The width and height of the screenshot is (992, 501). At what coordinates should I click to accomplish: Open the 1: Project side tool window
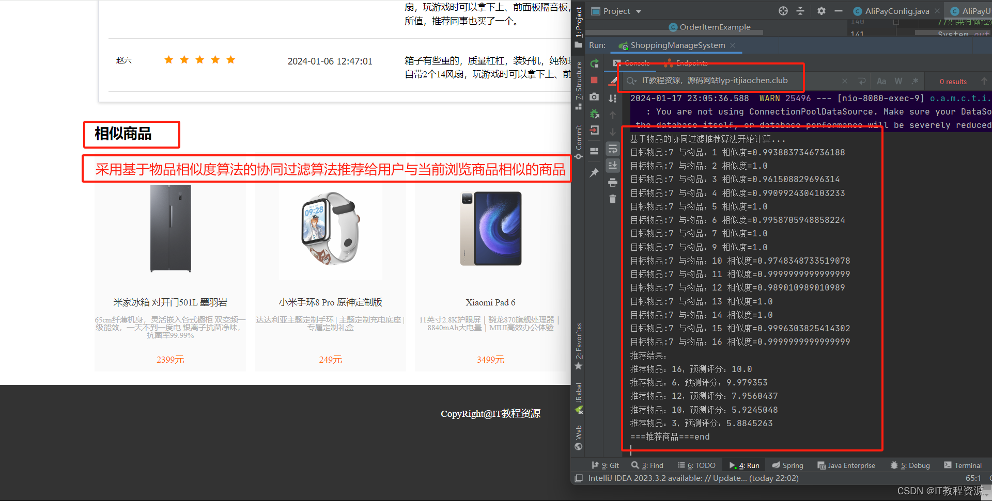579,27
